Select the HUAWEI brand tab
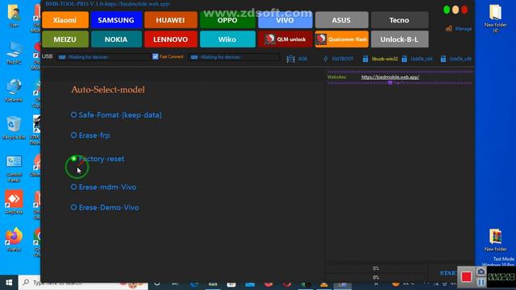 pos(170,19)
